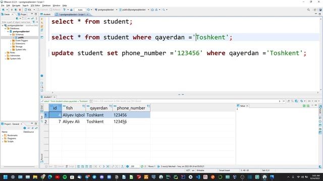Execute SQL statement icon in editor gutter

pyautogui.click(x=42, y=19)
